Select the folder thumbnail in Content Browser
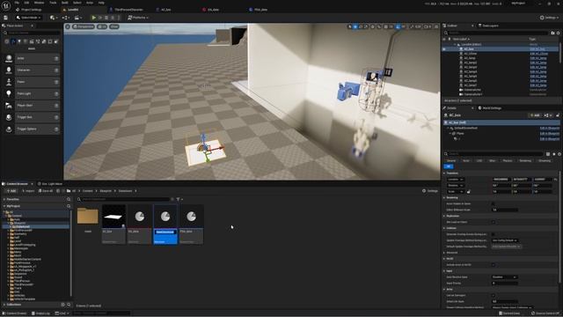563x317 pixels. point(88,217)
